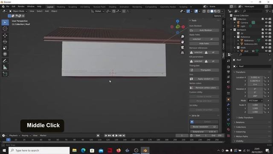Select solid viewport shading mode
The height and width of the screenshot is (154, 273).
[212, 11]
